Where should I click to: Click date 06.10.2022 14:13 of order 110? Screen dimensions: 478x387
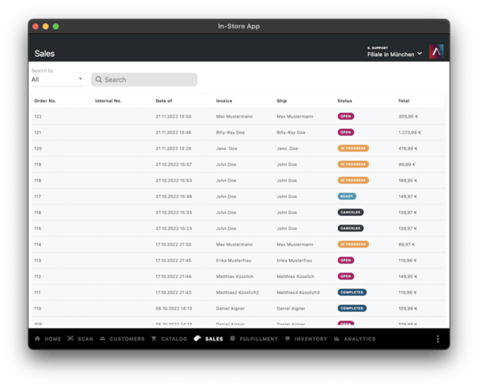click(x=174, y=308)
